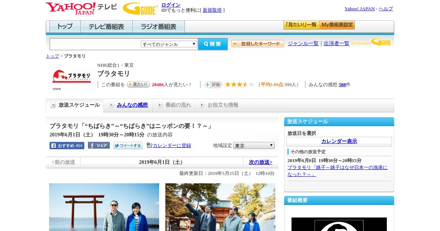This screenshot has height=231, width=440.
Task: Click into the search input field
Action: click(95, 44)
